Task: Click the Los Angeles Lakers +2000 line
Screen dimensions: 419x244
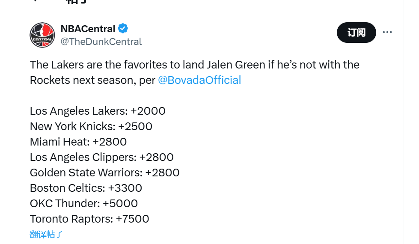Action: point(98,111)
